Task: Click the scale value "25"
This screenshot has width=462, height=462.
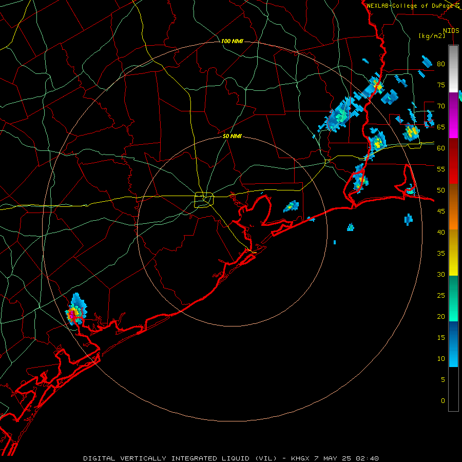Action: (441, 295)
